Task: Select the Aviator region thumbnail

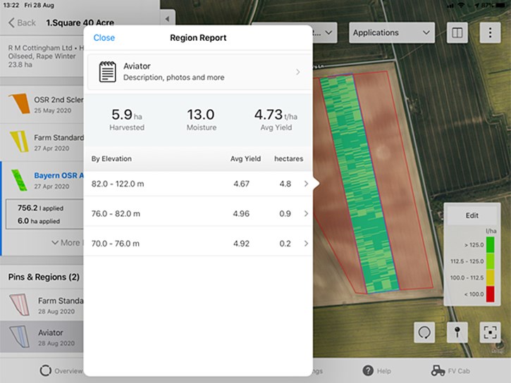Action: (x=20, y=337)
